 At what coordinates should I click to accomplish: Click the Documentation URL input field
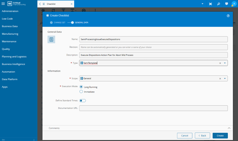[x=153, y=108]
